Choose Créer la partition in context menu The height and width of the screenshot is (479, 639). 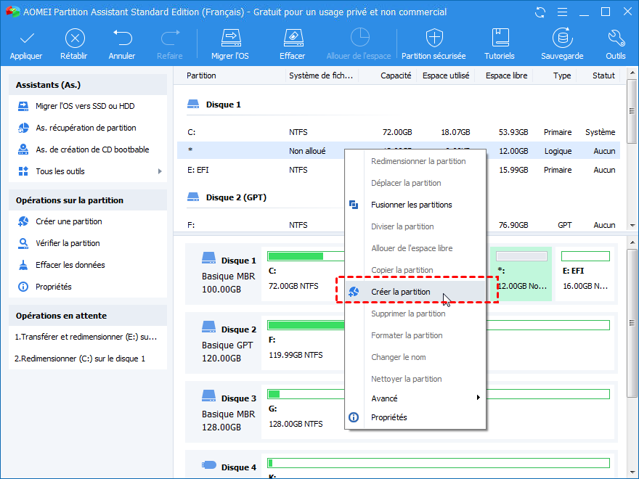pos(415,292)
